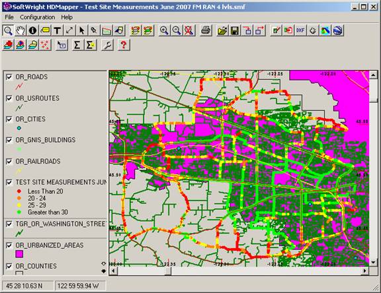Screen dimensions: 381x293
Task: Open the File menu
Action: (x=9, y=17)
